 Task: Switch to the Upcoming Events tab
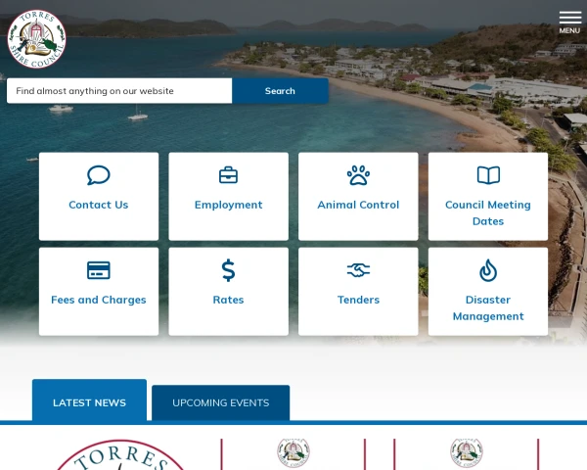tap(220, 402)
